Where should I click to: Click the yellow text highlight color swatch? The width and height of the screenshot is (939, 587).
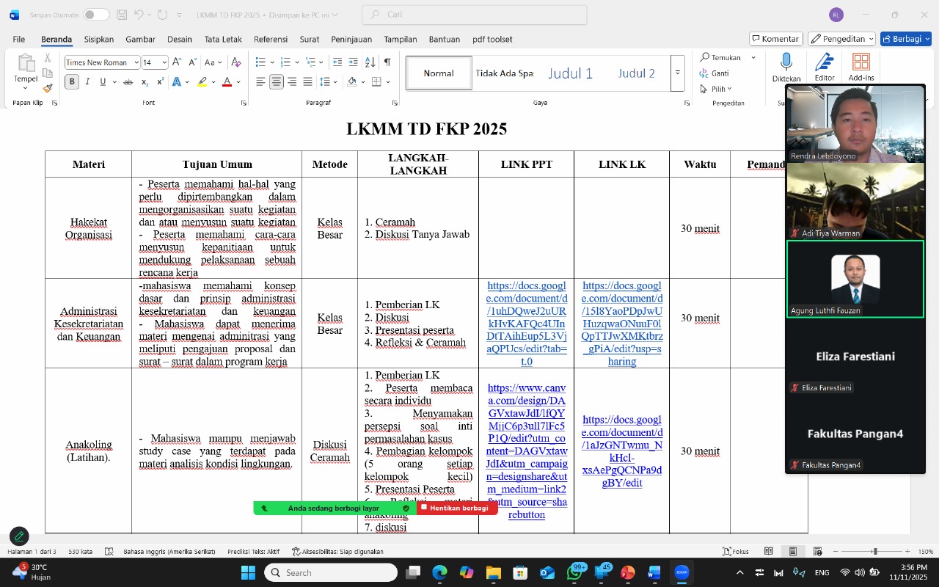[202, 82]
